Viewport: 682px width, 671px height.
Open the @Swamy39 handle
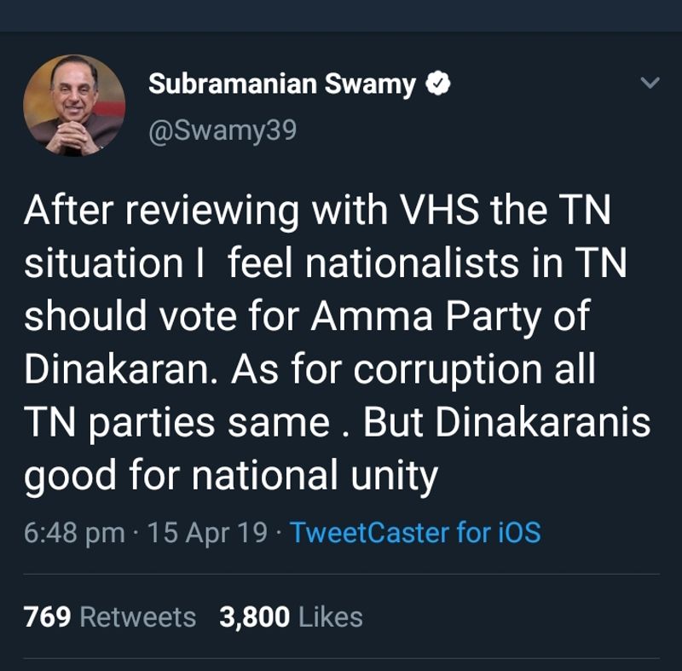[223, 130]
